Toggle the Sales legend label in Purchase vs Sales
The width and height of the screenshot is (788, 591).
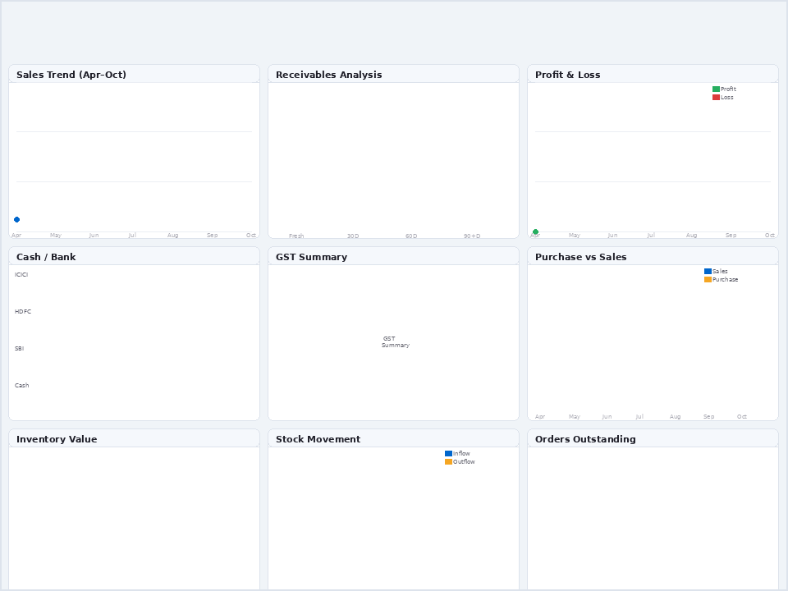[x=720, y=272]
